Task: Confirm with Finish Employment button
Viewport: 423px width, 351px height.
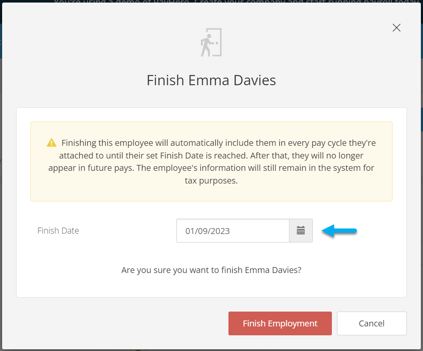Action: tap(280, 323)
